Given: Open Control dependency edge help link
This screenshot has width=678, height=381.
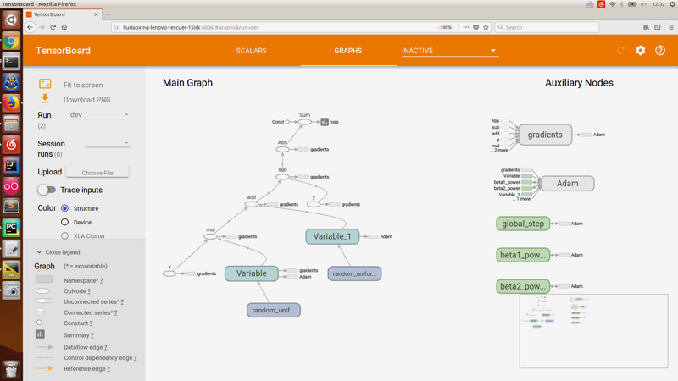Looking at the screenshot, I should point(136,358).
